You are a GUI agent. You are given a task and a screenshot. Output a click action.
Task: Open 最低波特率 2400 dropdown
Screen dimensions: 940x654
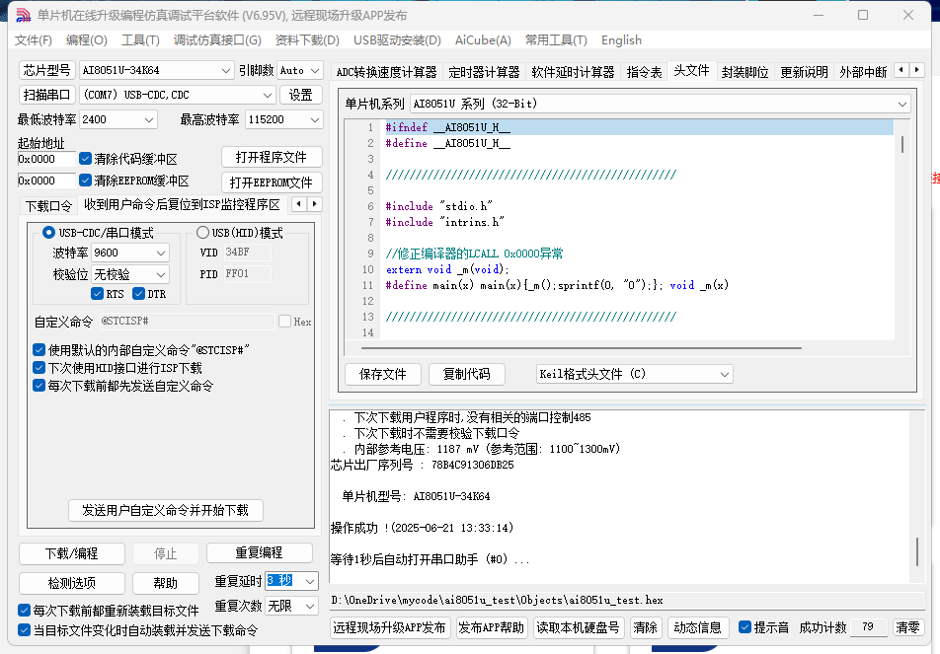[x=118, y=119]
